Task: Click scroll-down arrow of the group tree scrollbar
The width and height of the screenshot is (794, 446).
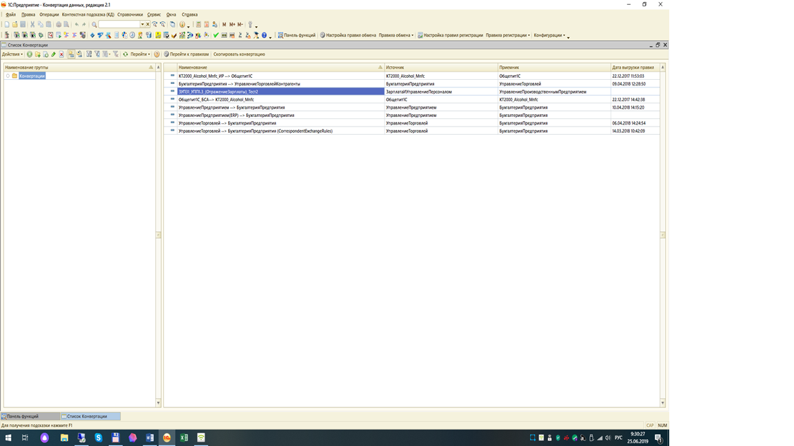Action: coord(158,403)
